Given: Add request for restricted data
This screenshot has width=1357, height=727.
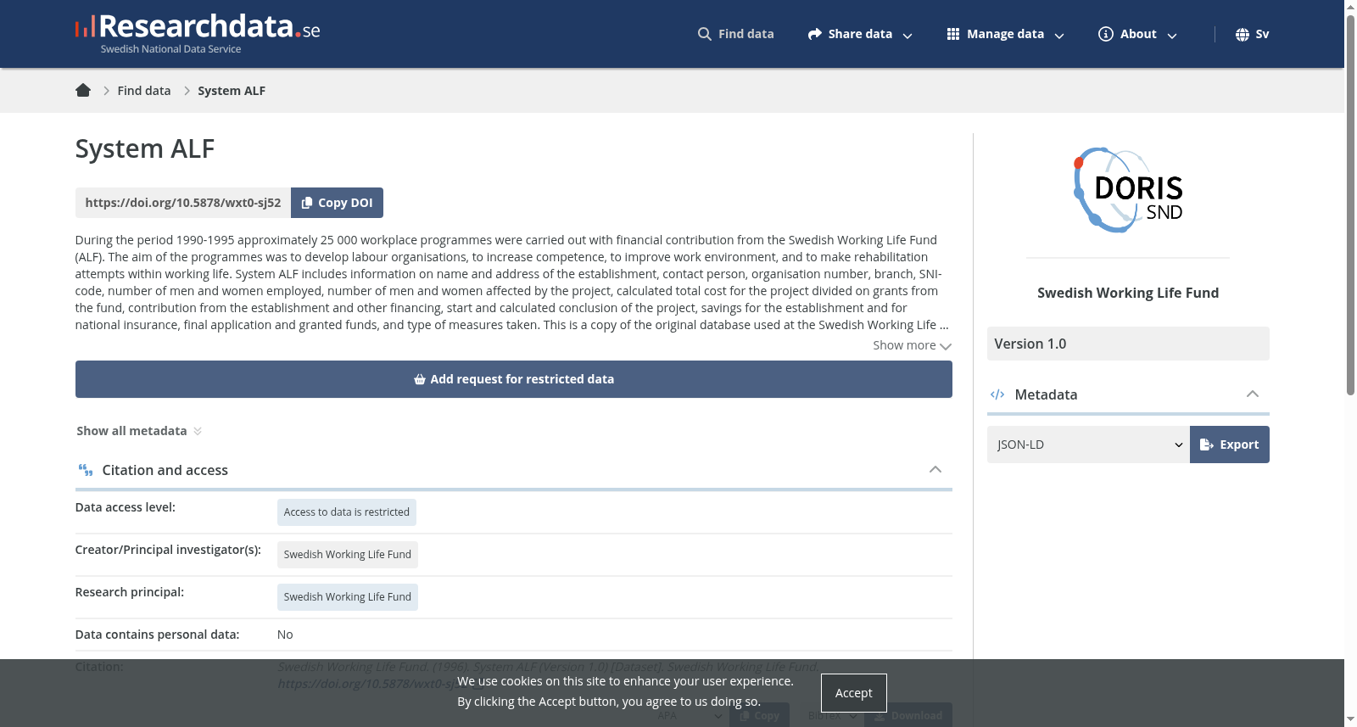Looking at the screenshot, I should pyautogui.click(x=514, y=379).
